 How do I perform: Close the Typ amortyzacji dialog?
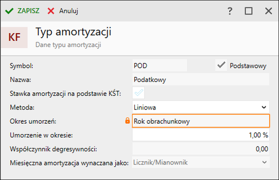pos(268,11)
